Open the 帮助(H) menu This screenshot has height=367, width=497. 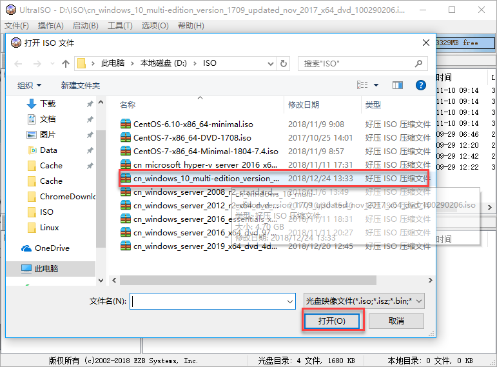[x=191, y=25]
